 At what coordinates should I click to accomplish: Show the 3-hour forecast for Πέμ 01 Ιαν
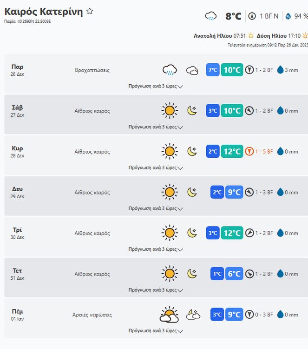pyautogui.click(x=156, y=331)
